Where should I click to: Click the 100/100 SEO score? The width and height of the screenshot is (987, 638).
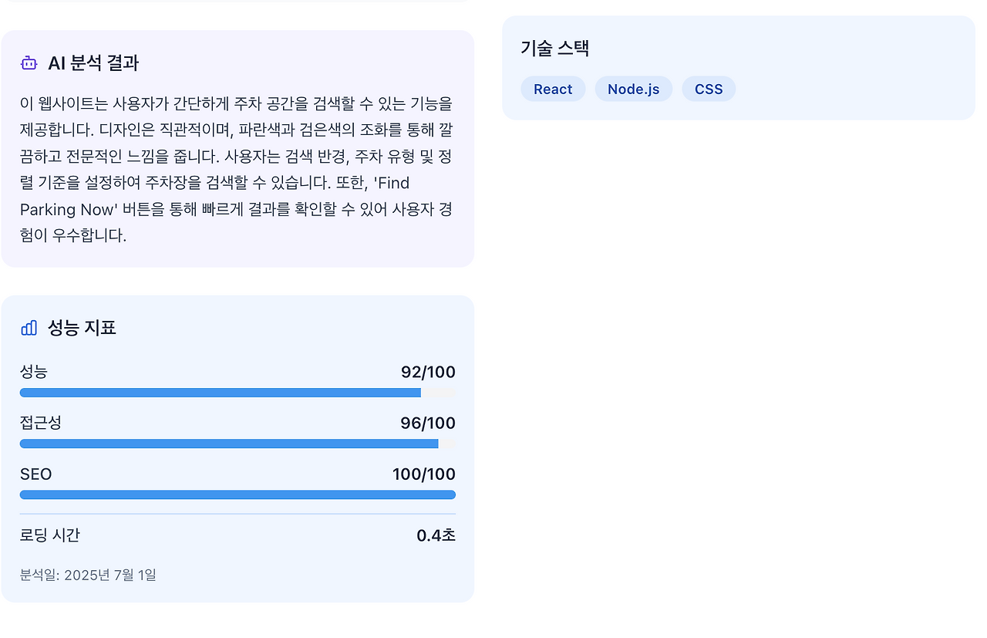coord(424,474)
